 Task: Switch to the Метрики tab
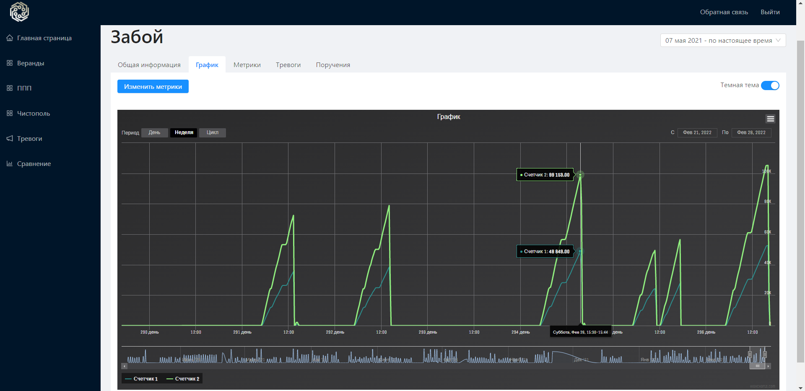[247, 65]
